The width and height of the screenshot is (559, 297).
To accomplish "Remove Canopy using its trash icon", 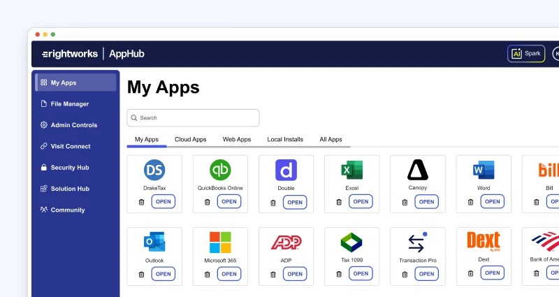I will (405, 203).
